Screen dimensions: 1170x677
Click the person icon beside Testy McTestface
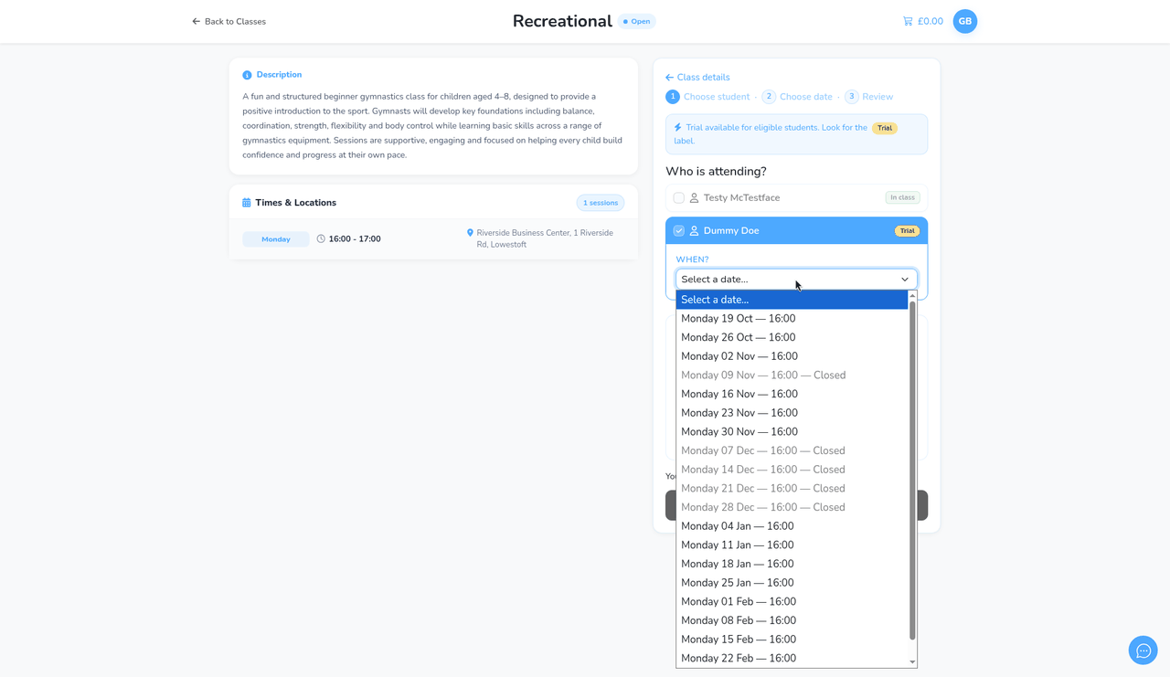[x=694, y=198]
